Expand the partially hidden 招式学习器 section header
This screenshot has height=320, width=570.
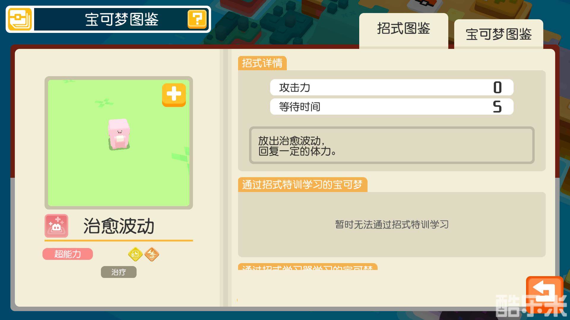point(308,267)
